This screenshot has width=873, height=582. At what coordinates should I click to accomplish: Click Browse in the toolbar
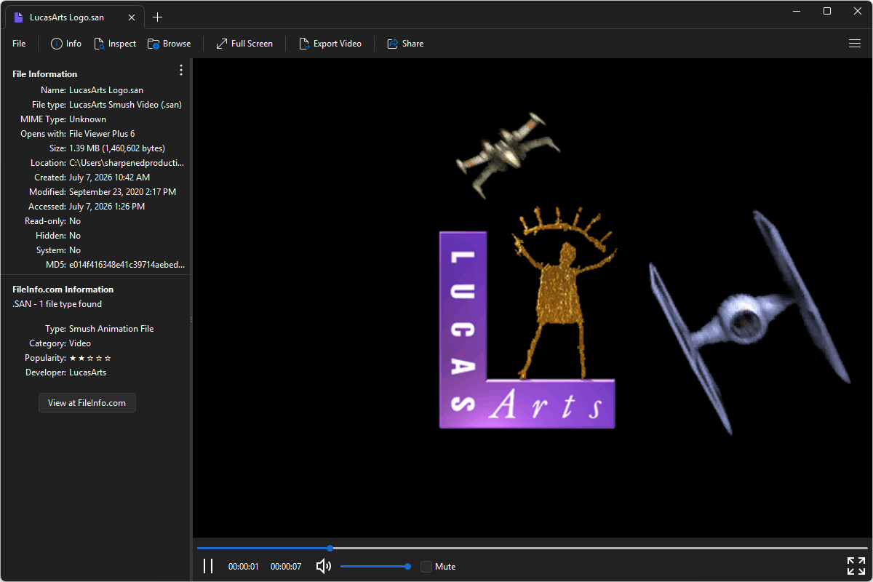[x=169, y=44]
